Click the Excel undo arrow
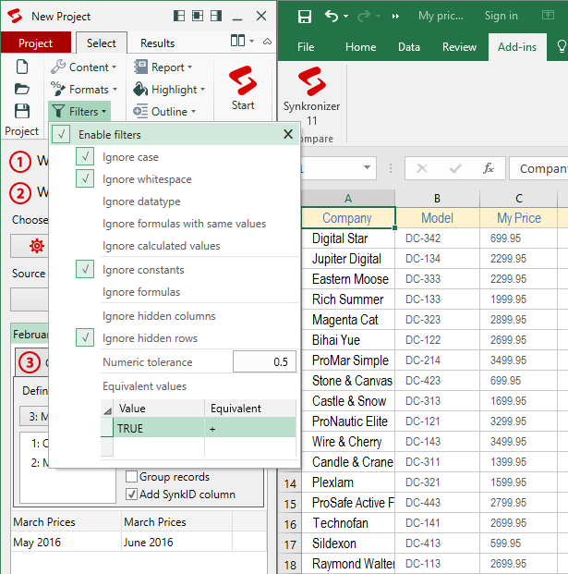This screenshot has width=568, height=574. point(332,16)
